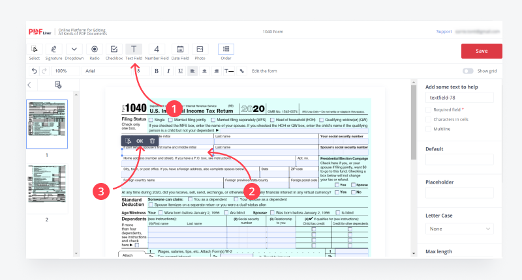Enable Characters in cells option
522x280 pixels.
[x=429, y=119]
